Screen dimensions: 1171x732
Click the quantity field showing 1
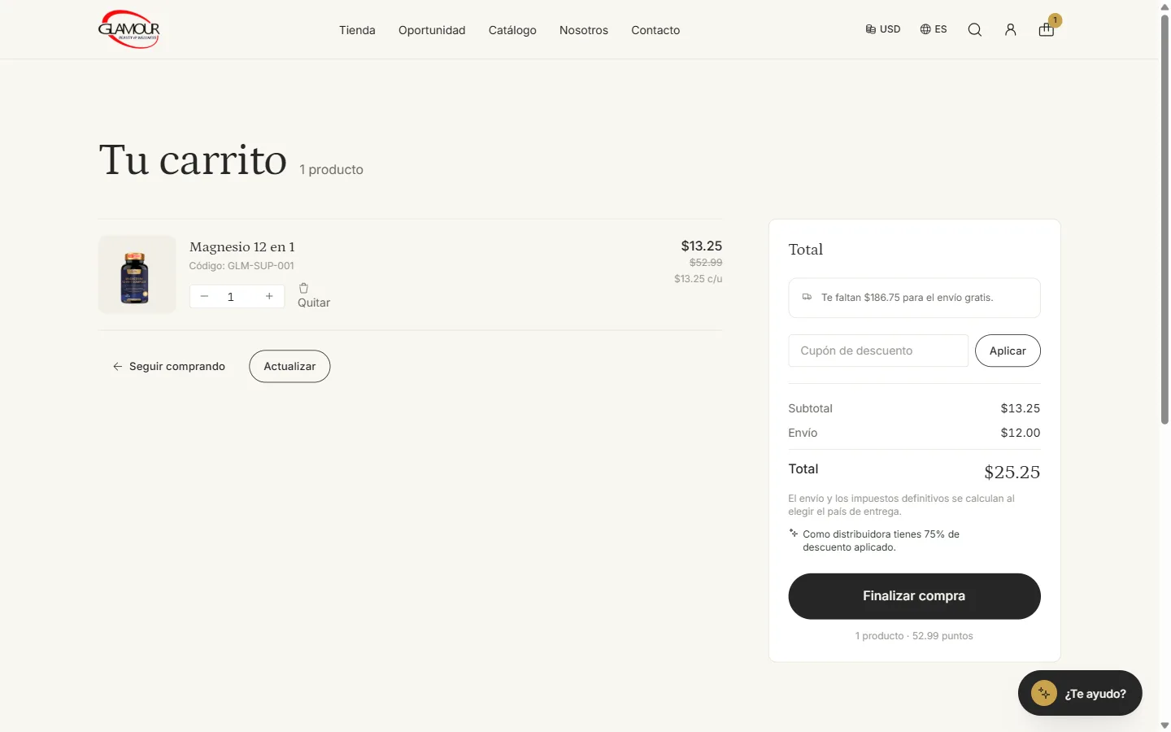point(231,297)
